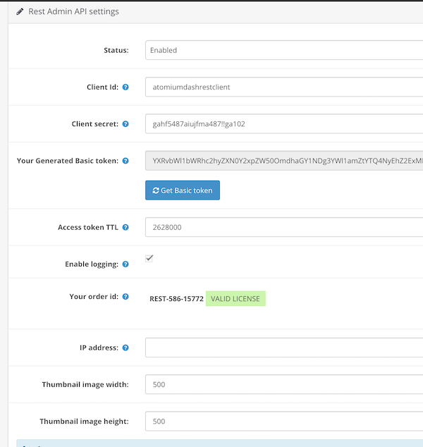Click the VALID LICENSE badge

[235, 298]
